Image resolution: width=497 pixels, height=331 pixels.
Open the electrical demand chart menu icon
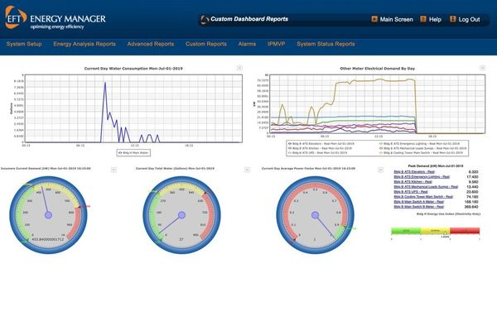pos(483,67)
